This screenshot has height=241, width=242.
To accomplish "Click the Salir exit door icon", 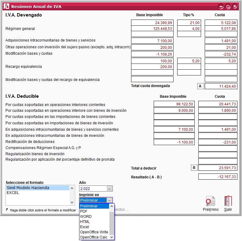I will coord(228,201).
